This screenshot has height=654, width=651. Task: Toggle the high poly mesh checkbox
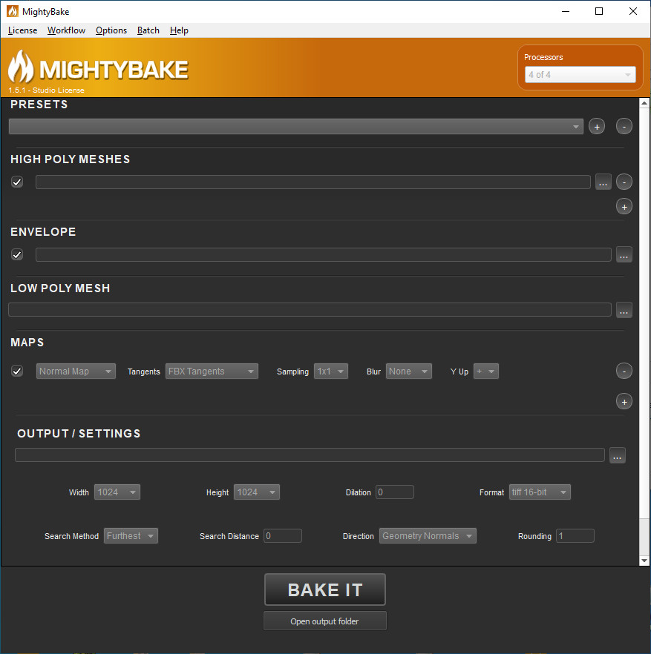(x=17, y=182)
